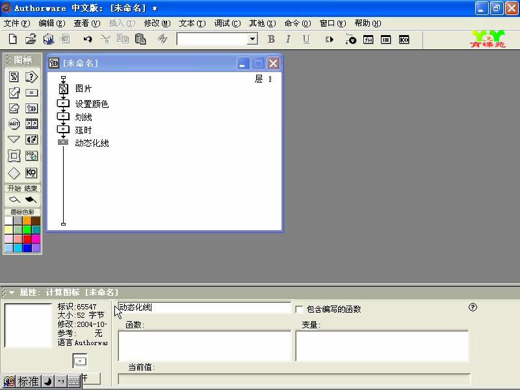Open the 修改 menu
Screen dimensions: 520x390
(x=157, y=23)
